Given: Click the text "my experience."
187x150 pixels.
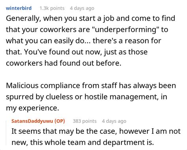Looking at the screenshot, I should click(x=32, y=108).
